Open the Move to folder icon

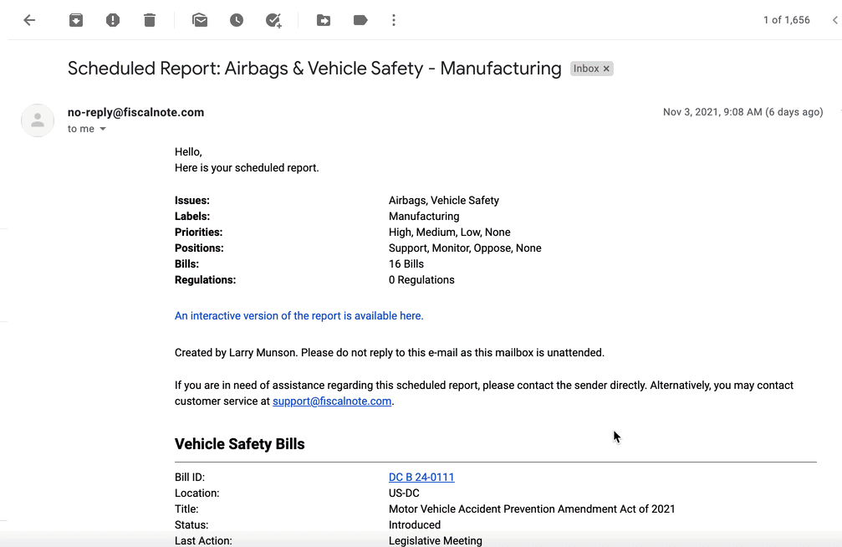(324, 20)
